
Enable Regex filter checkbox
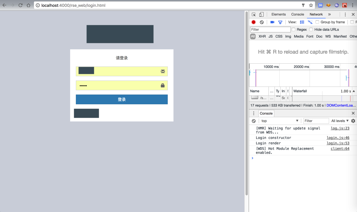[294, 30]
